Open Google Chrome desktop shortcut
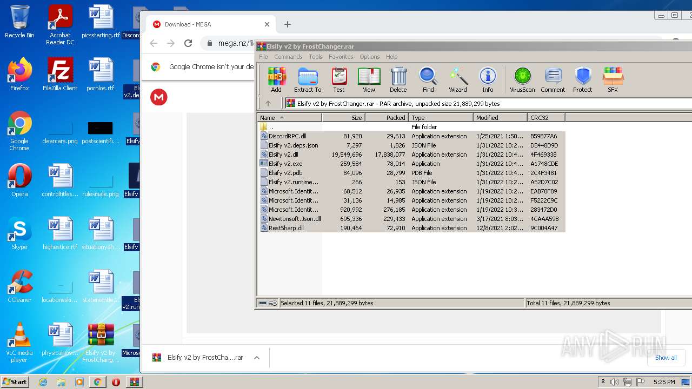The width and height of the screenshot is (692, 389). [19, 131]
